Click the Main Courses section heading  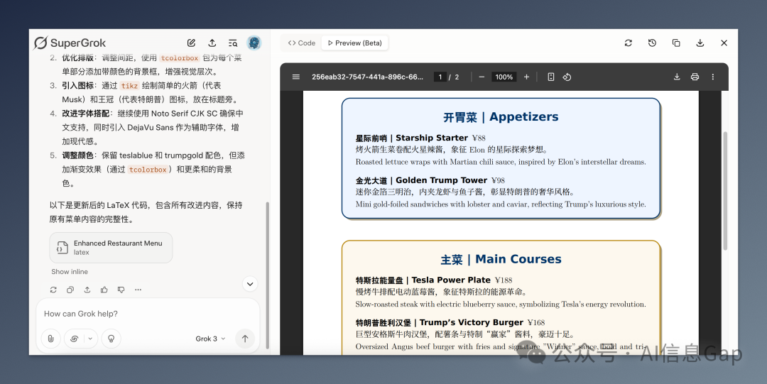[x=501, y=259]
